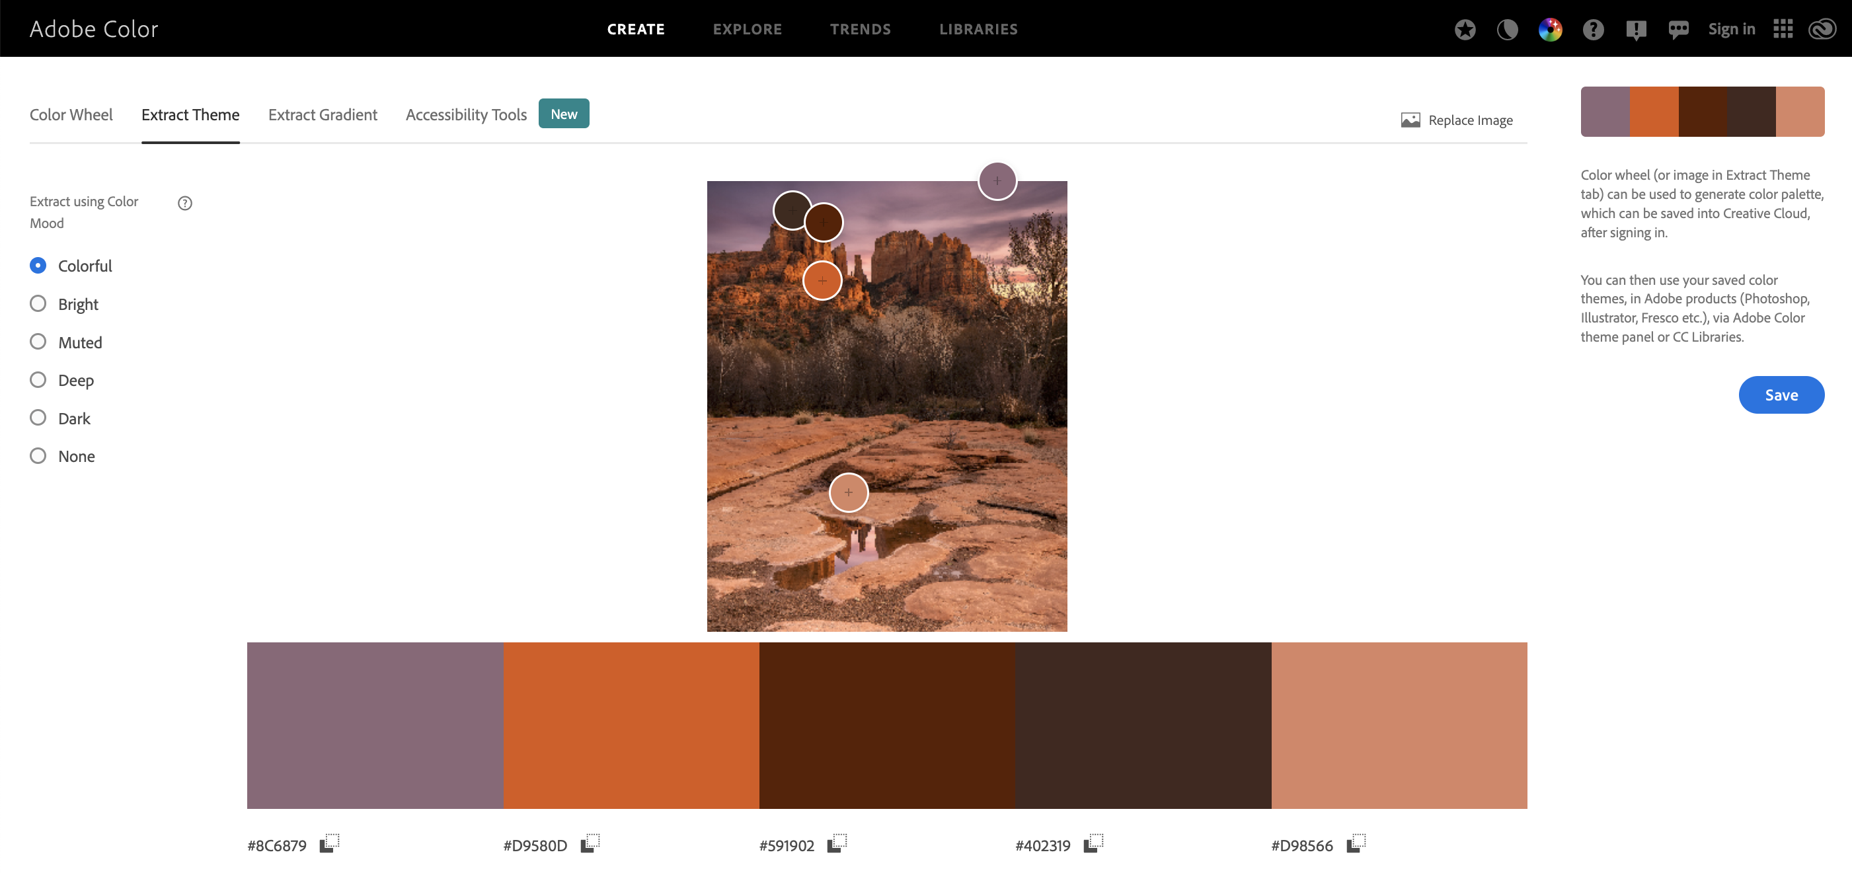Screen dimensions: 1852x875
Task: Switch to the Color Wheel tab
Action: point(71,115)
